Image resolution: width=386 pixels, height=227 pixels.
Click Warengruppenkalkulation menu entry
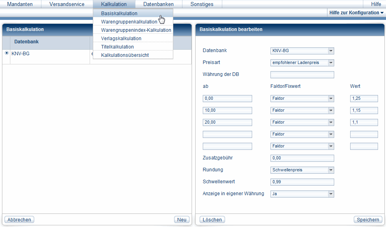click(129, 22)
